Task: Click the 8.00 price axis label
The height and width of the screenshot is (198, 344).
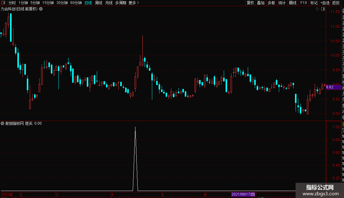Action: coord(336,114)
